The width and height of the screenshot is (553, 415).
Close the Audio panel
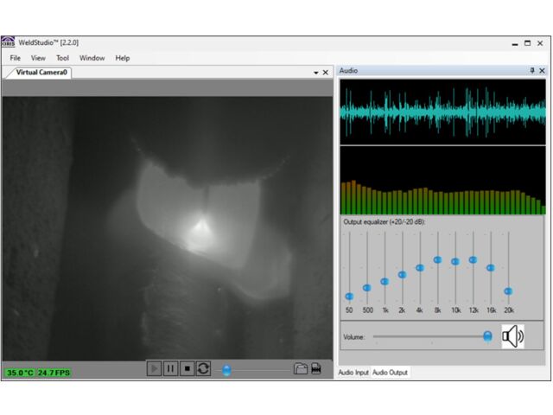(542, 71)
